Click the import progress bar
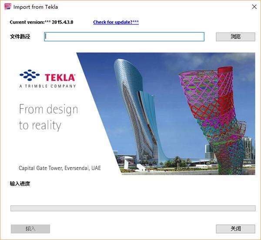Image resolution: width=261 pixels, height=240 pixels. [133, 208]
